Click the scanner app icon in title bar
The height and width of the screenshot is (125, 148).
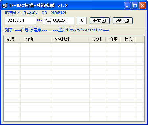5,6
